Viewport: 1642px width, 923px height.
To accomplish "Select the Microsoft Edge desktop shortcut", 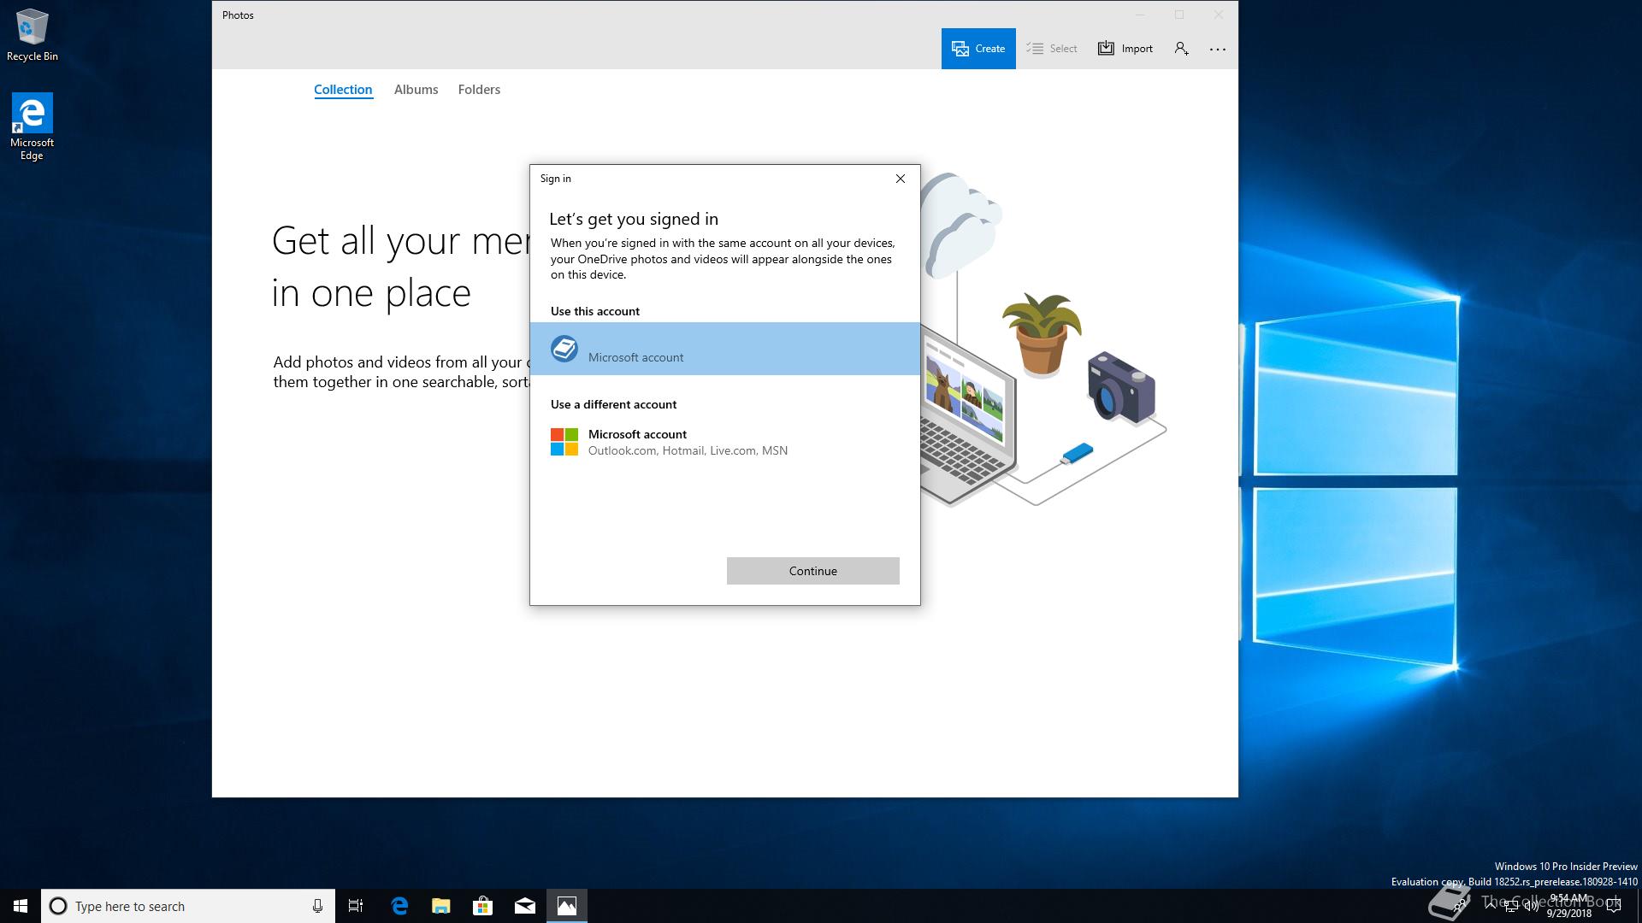I will (x=32, y=126).
